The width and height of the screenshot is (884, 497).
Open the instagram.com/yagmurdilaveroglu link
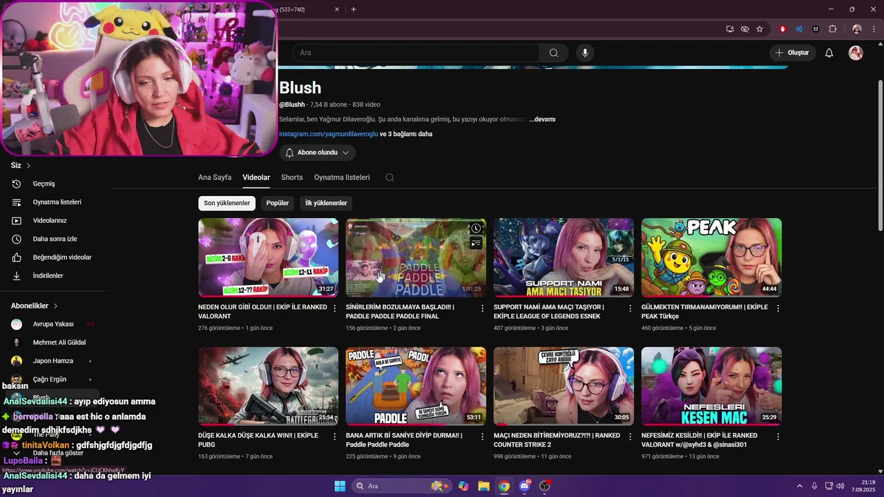point(328,134)
